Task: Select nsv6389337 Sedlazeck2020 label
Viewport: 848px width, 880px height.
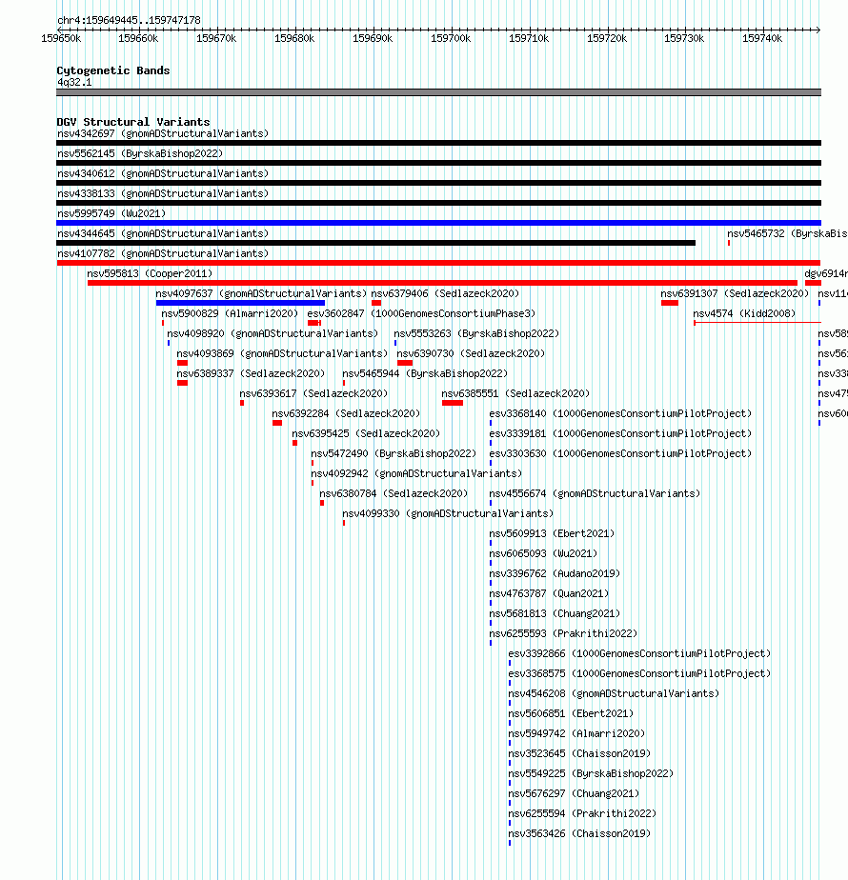Action: pos(251,373)
